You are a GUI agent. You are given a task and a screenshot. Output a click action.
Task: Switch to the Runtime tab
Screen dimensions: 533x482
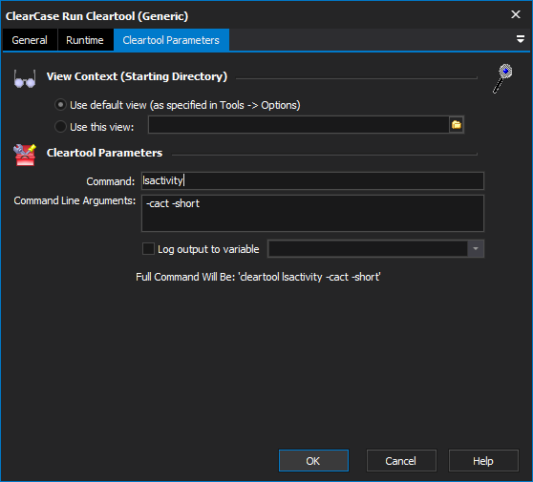point(85,40)
